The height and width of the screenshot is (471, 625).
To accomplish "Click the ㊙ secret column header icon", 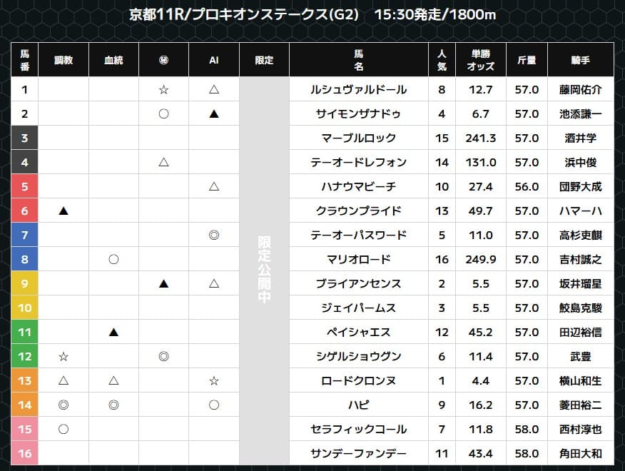I will tap(163, 61).
